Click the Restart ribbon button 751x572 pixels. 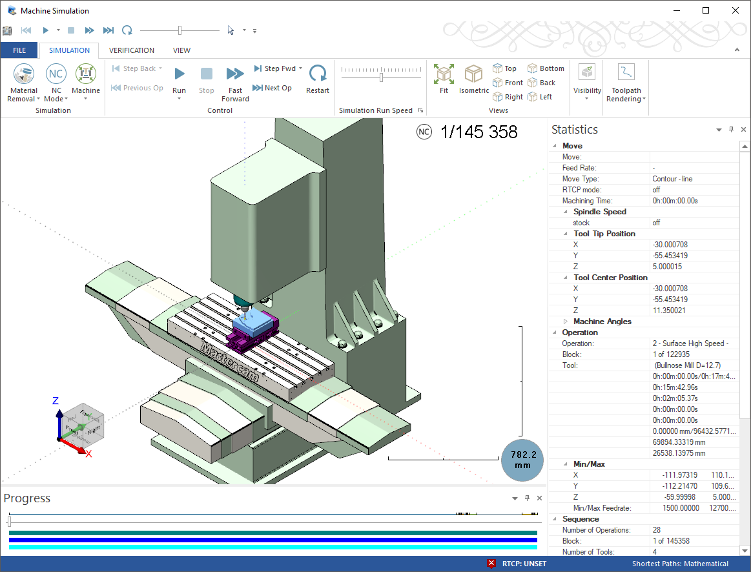click(318, 79)
